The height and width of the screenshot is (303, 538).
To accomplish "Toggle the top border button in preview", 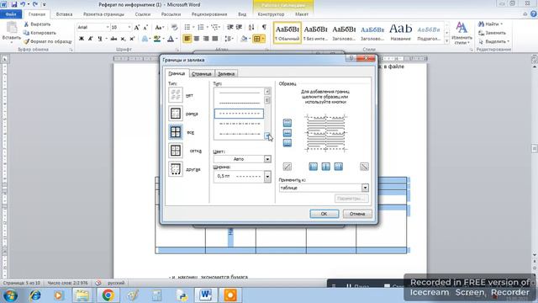I will (x=287, y=123).
